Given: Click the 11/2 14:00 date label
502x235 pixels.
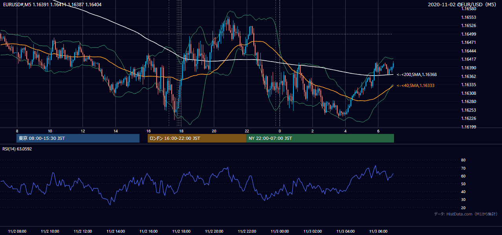Looking at the screenshot, I should tap(115, 231).
